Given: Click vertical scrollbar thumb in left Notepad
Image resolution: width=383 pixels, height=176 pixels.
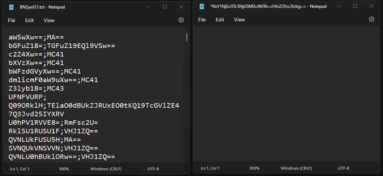Looking at the screenshot, I should click(187, 37).
